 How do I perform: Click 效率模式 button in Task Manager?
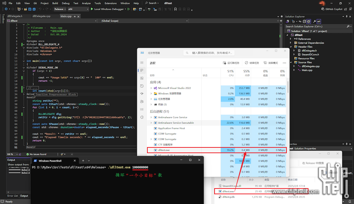(x=271, y=63)
